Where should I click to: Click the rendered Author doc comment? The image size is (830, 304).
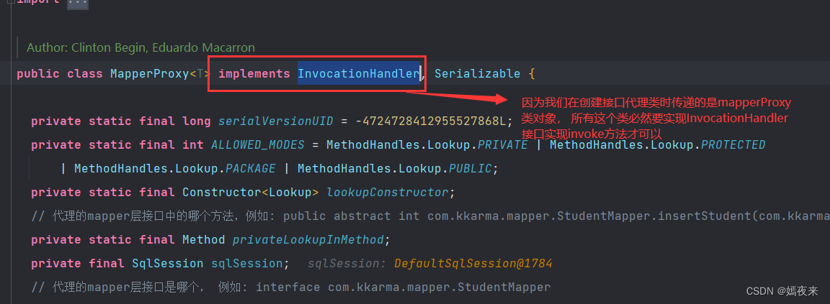pyautogui.click(x=140, y=47)
